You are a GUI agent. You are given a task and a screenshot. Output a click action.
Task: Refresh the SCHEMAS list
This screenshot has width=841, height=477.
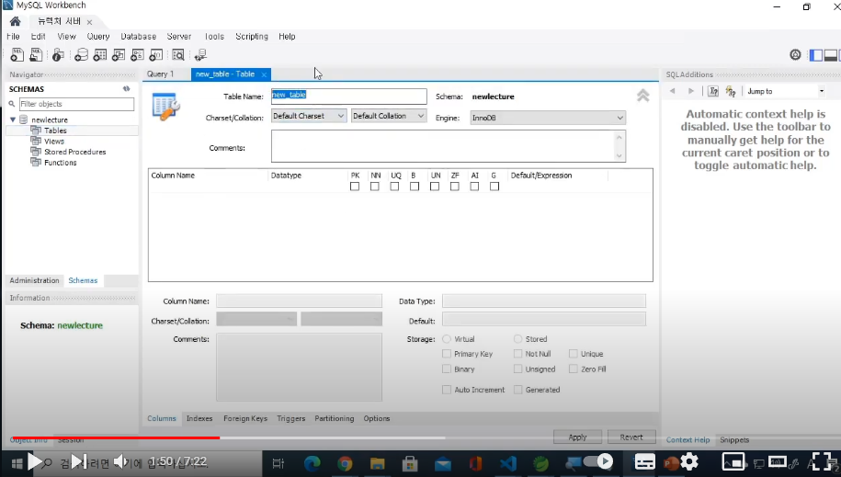point(127,89)
